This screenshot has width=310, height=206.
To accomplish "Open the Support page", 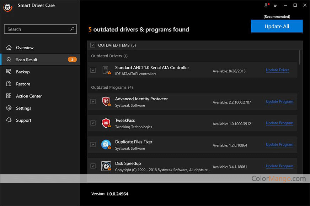I will point(40,120).
